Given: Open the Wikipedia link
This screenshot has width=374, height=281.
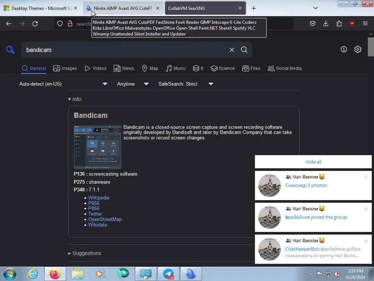Looking at the screenshot, I should pyautogui.click(x=99, y=198).
